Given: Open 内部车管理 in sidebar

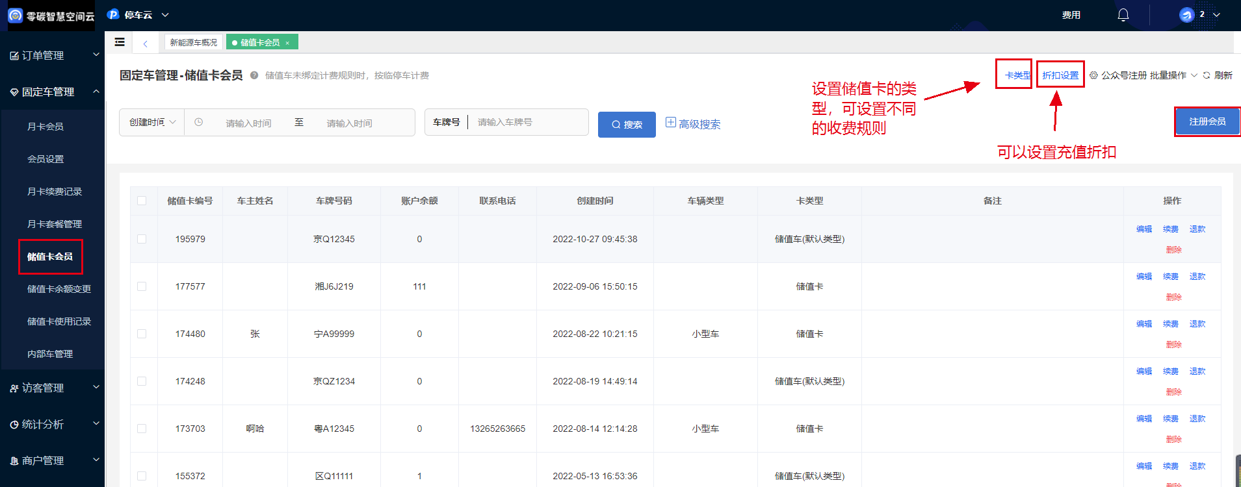Looking at the screenshot, I should [x=50, y=354].
